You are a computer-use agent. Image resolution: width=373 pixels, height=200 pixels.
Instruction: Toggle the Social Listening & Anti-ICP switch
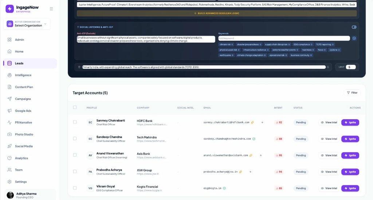coord(354,27)
